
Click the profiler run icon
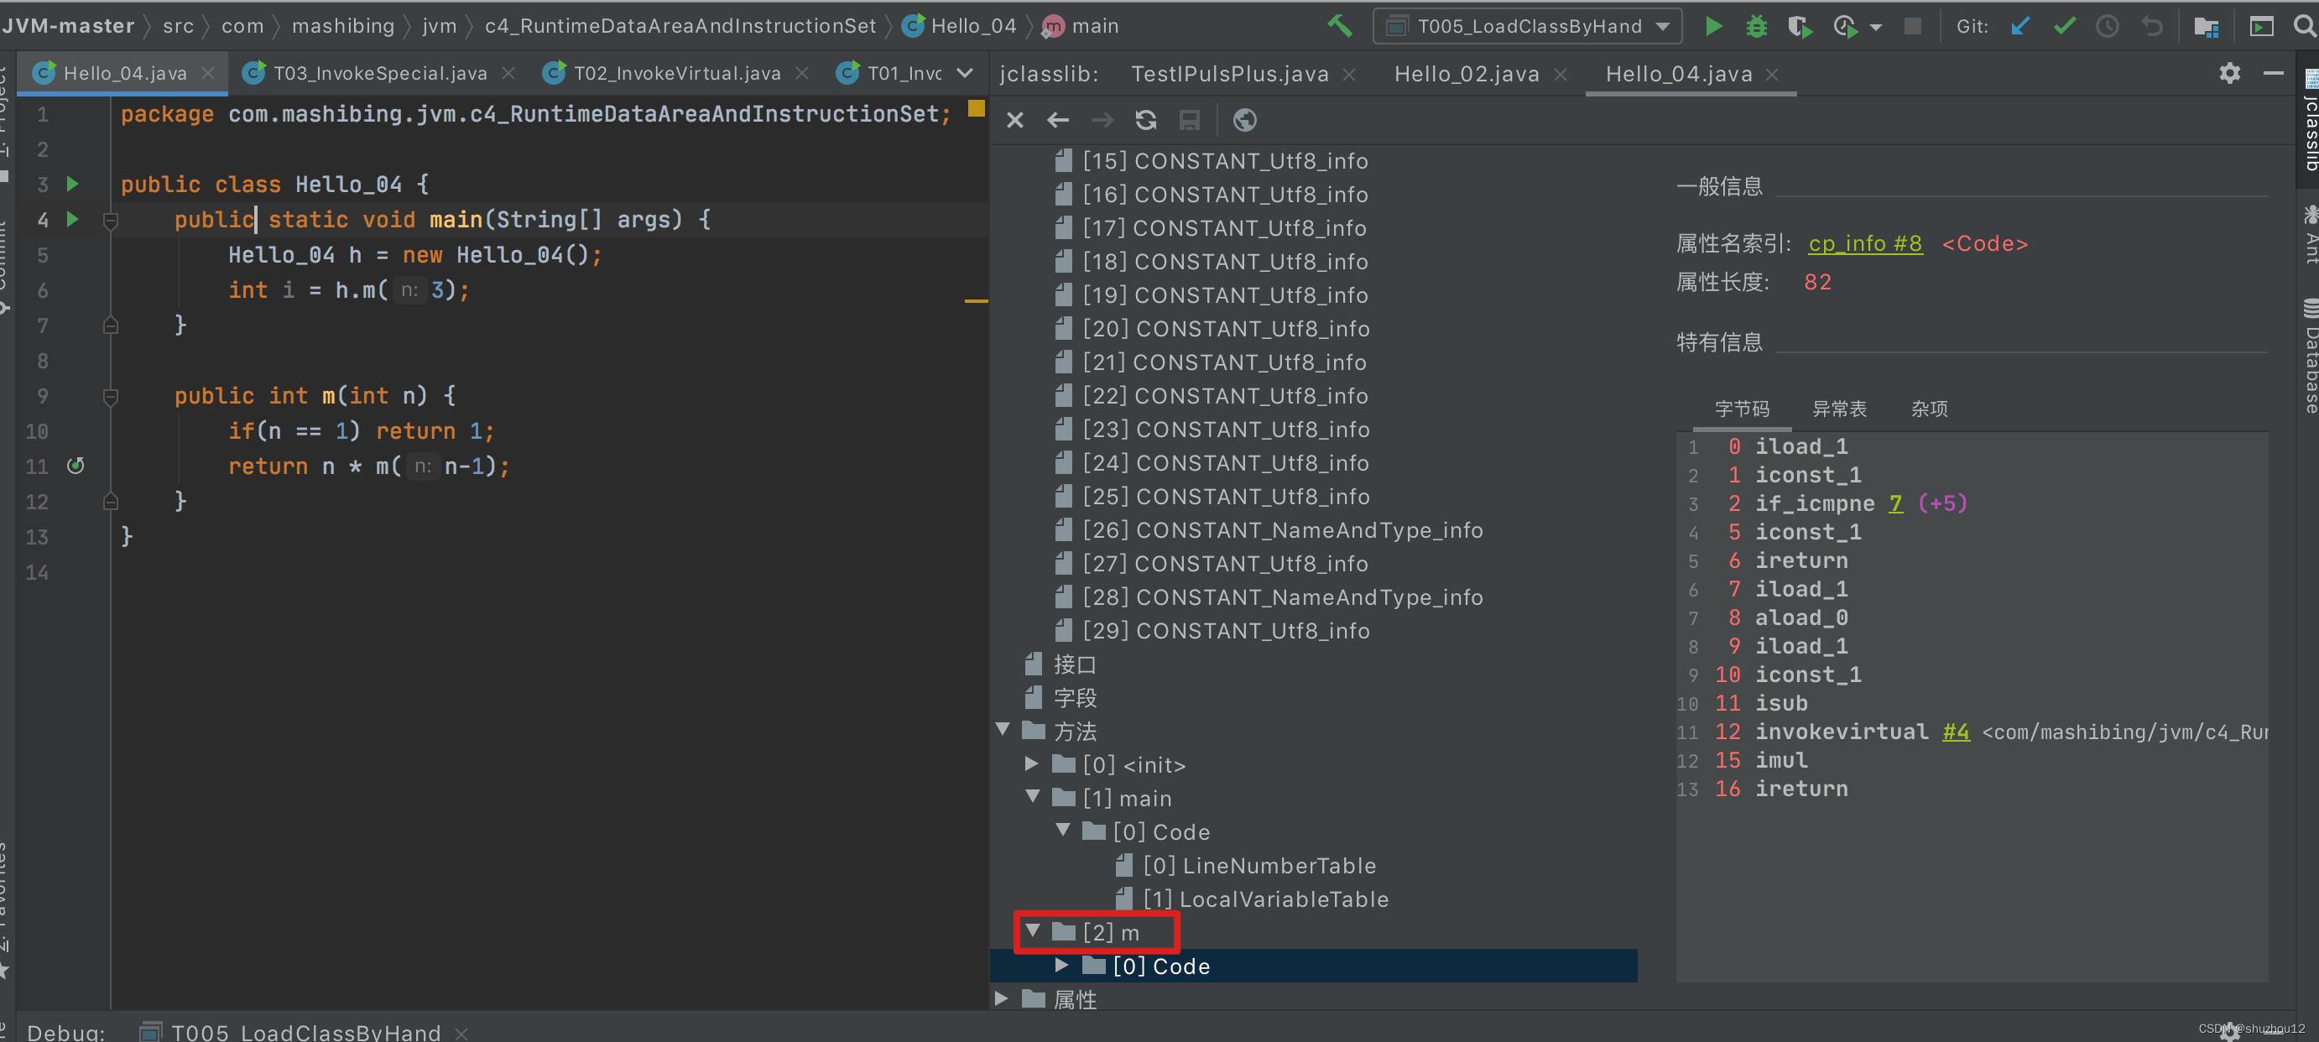1845,26
